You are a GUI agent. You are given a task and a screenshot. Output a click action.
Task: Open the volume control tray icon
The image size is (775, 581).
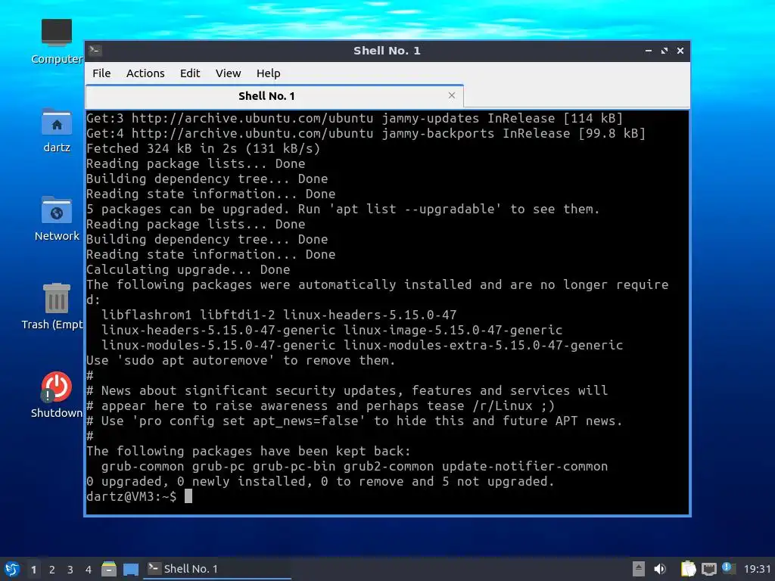(x=660, y=569)
